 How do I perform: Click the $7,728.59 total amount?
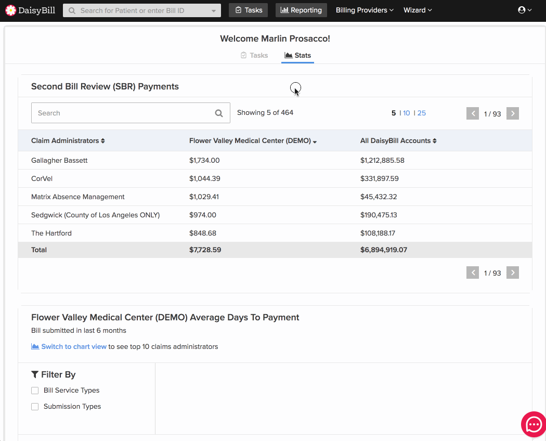click(x=205, y=250)
